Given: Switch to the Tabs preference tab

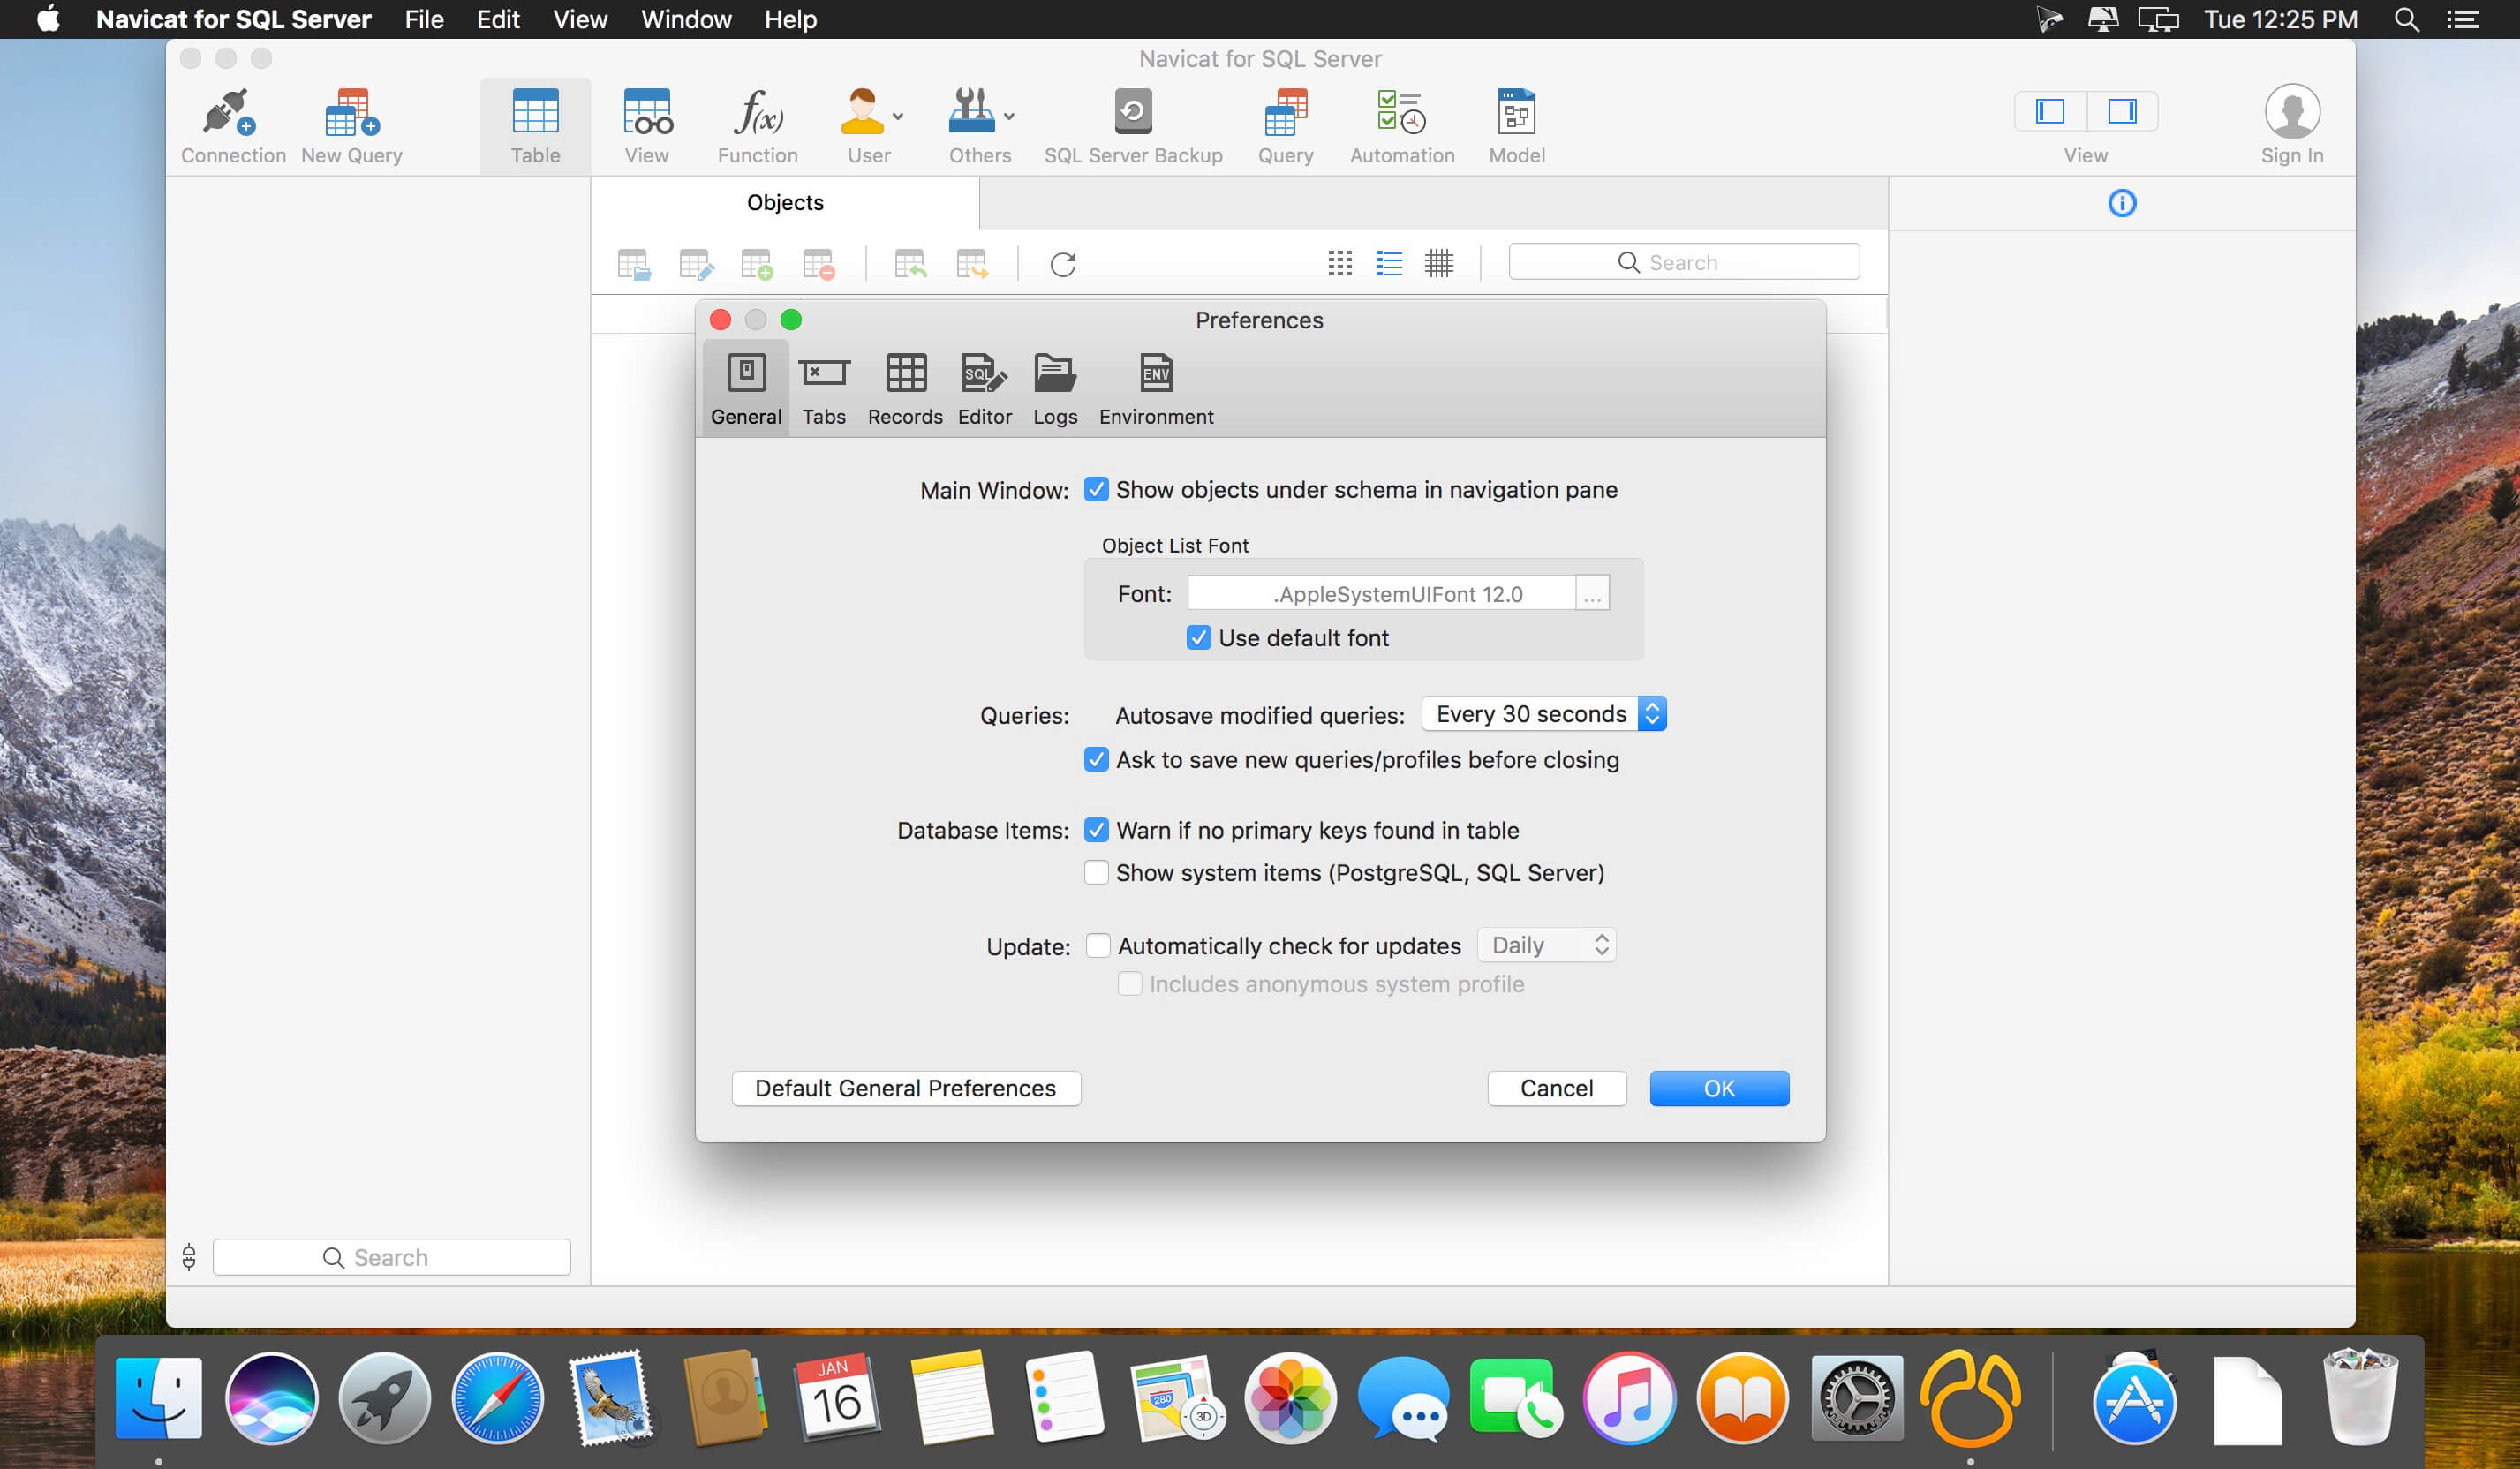Looking at the screenshot, I should (822, 387).
